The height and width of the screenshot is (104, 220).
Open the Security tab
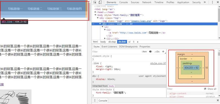[196, 2]
